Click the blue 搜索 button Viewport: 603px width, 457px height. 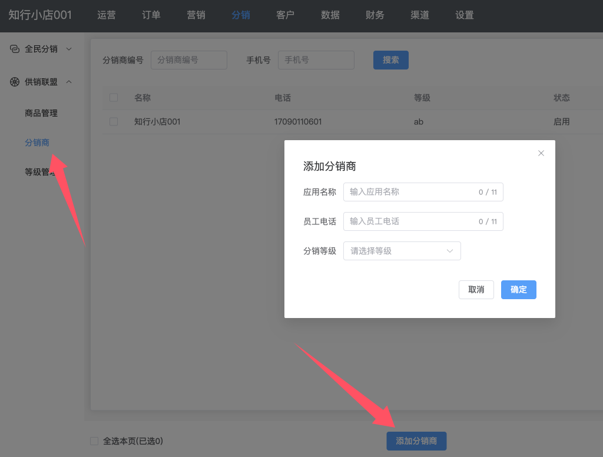click(x=390, y=60)
